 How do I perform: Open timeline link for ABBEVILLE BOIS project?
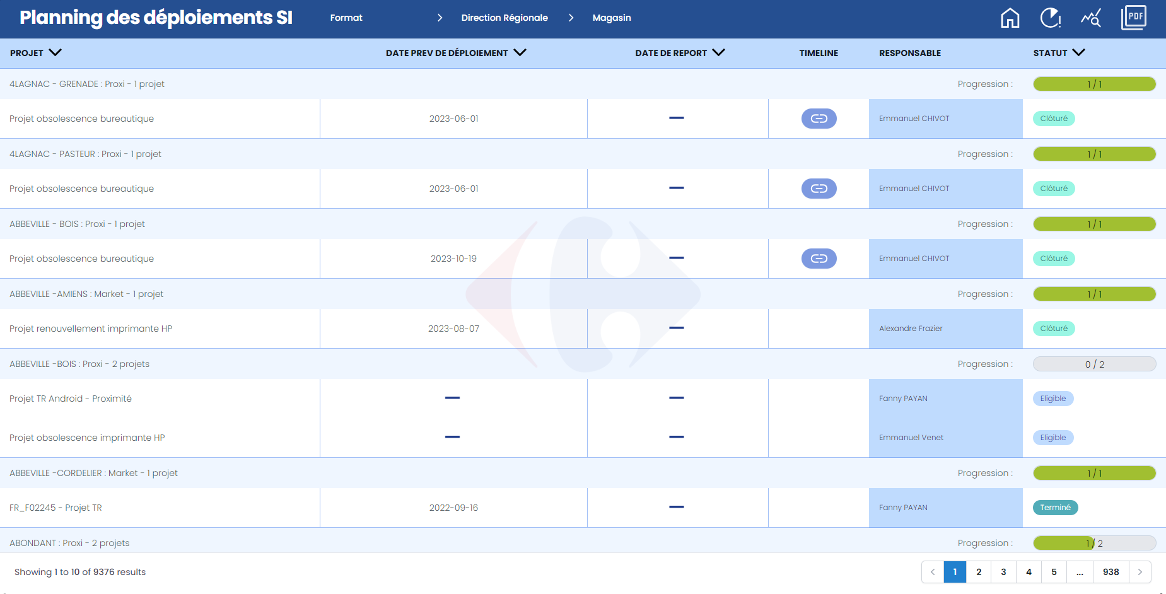pos(819,259)
